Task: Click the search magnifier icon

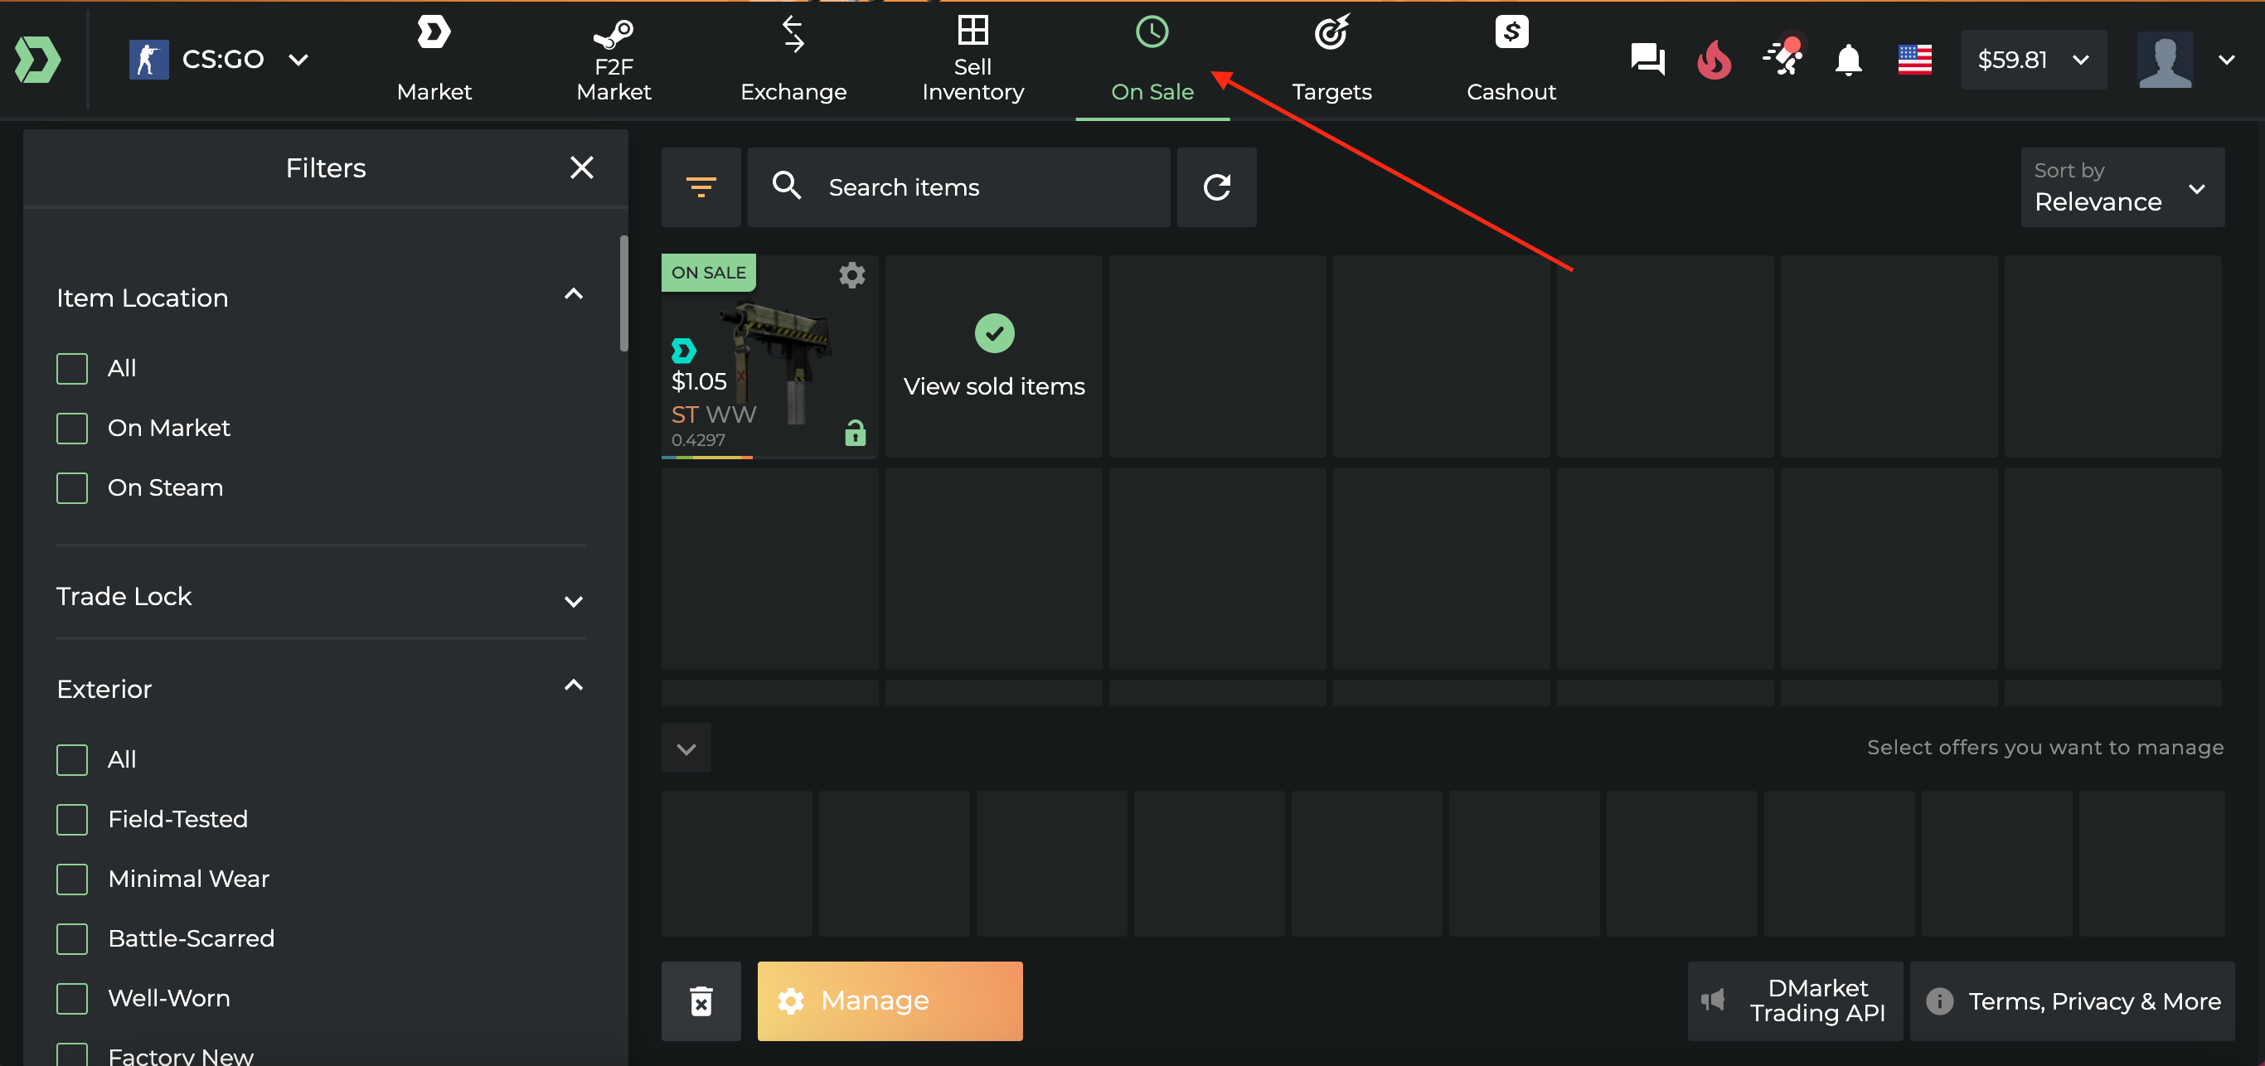Action: (x=786, y=187)
